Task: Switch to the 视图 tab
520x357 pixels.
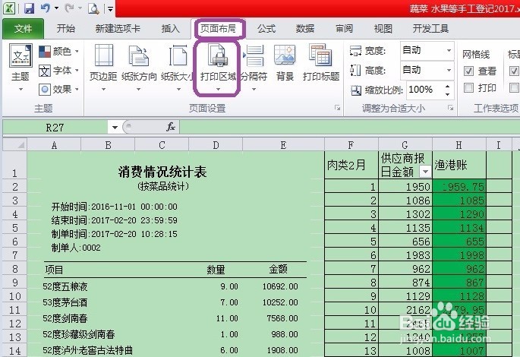Action: [x=383, y=29]
